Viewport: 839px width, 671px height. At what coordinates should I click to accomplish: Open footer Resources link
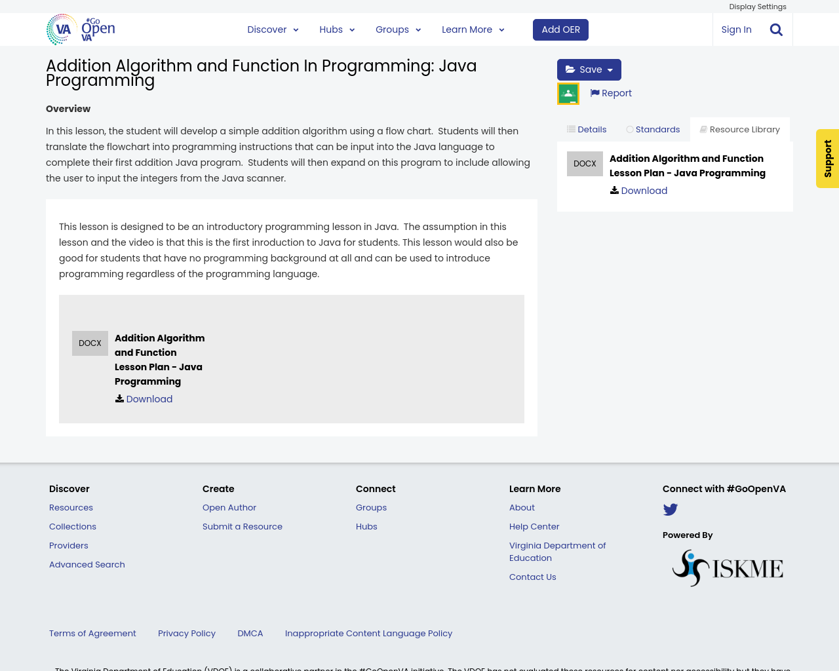(71, 508)
